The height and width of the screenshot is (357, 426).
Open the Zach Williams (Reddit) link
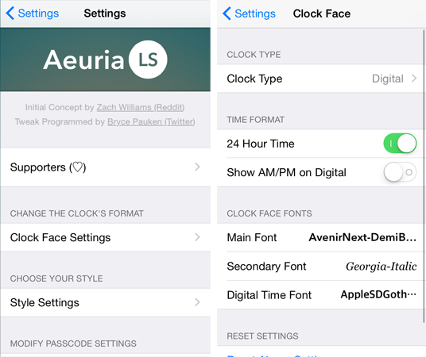click(141, 107)
